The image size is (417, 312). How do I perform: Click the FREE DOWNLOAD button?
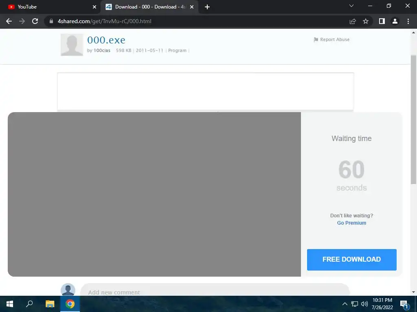point(351,260)
